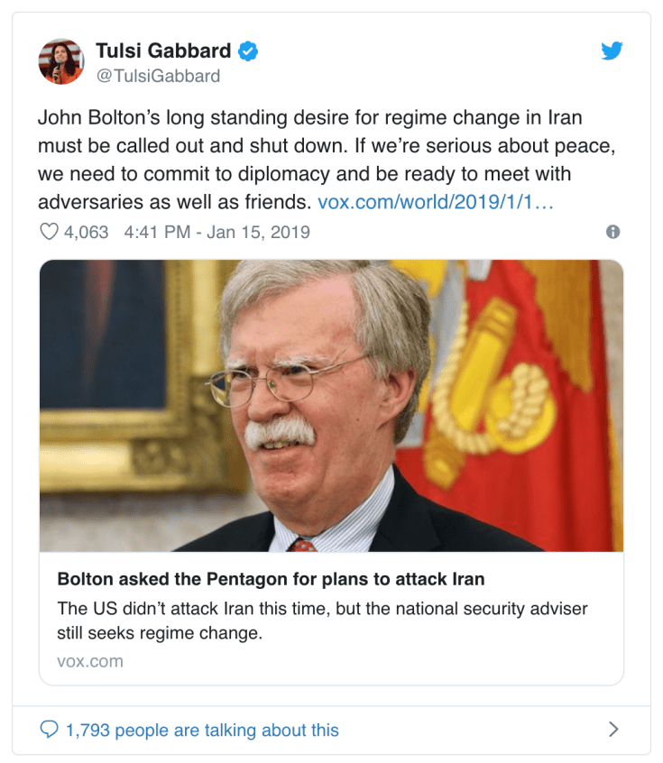Screen dimensions: 663x763
Task: Click the blue verified badge
Action: click(248, 51)
